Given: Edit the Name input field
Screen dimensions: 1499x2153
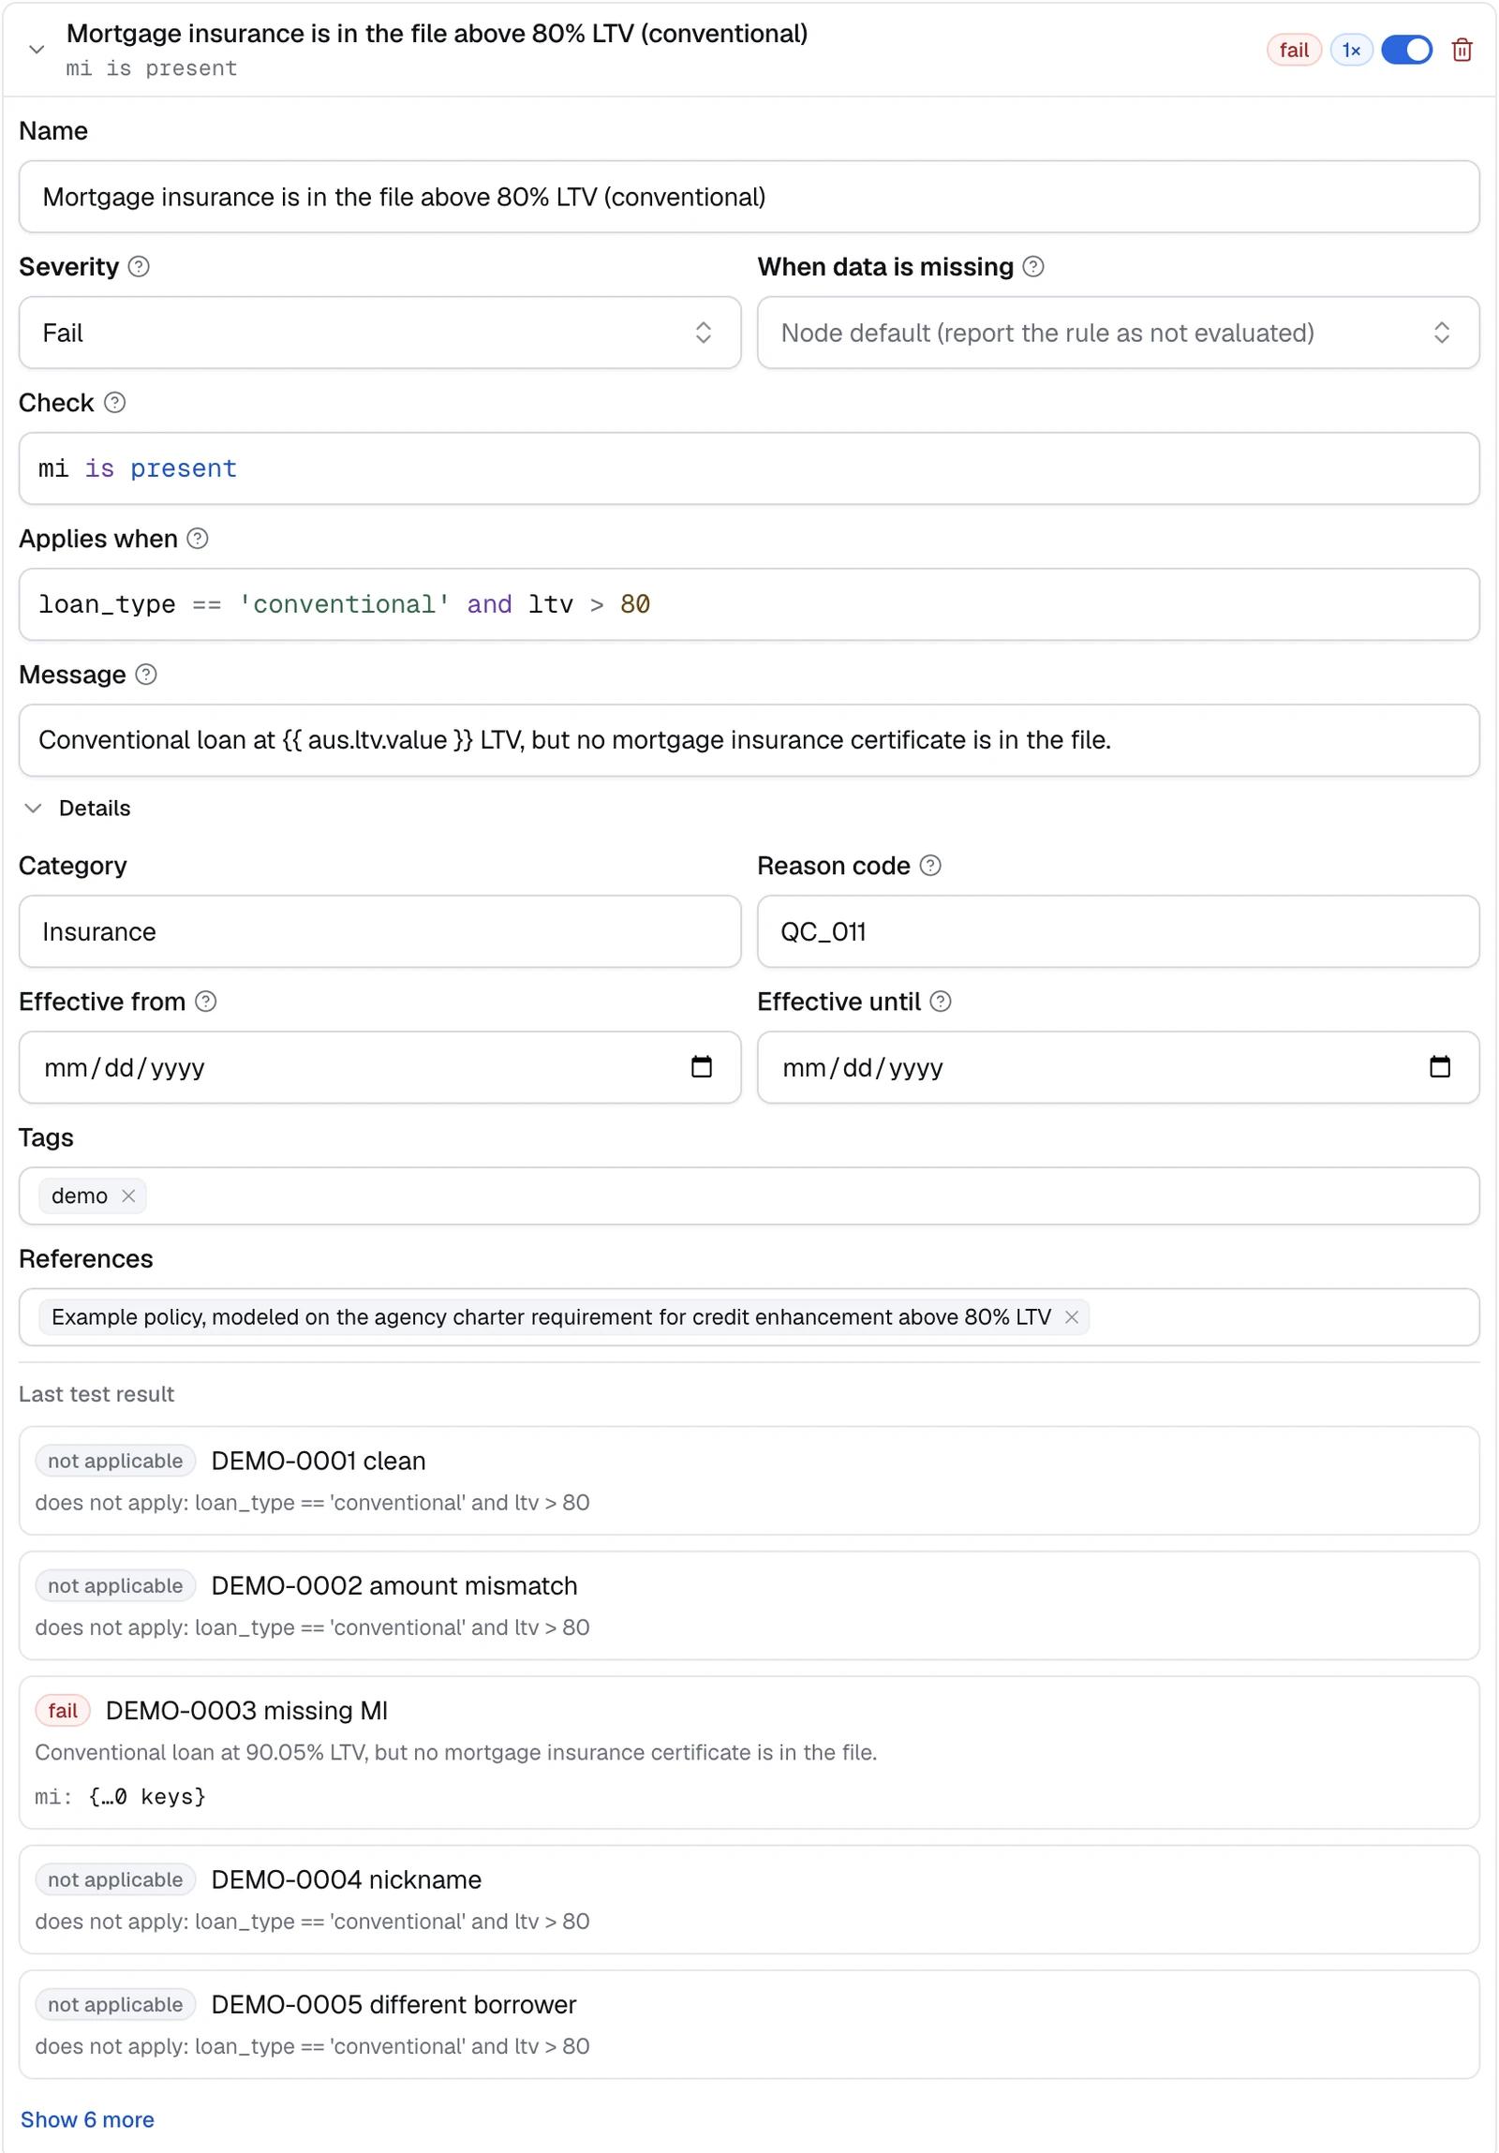Looking at the screenshot, I should click(x=749, y=197).
